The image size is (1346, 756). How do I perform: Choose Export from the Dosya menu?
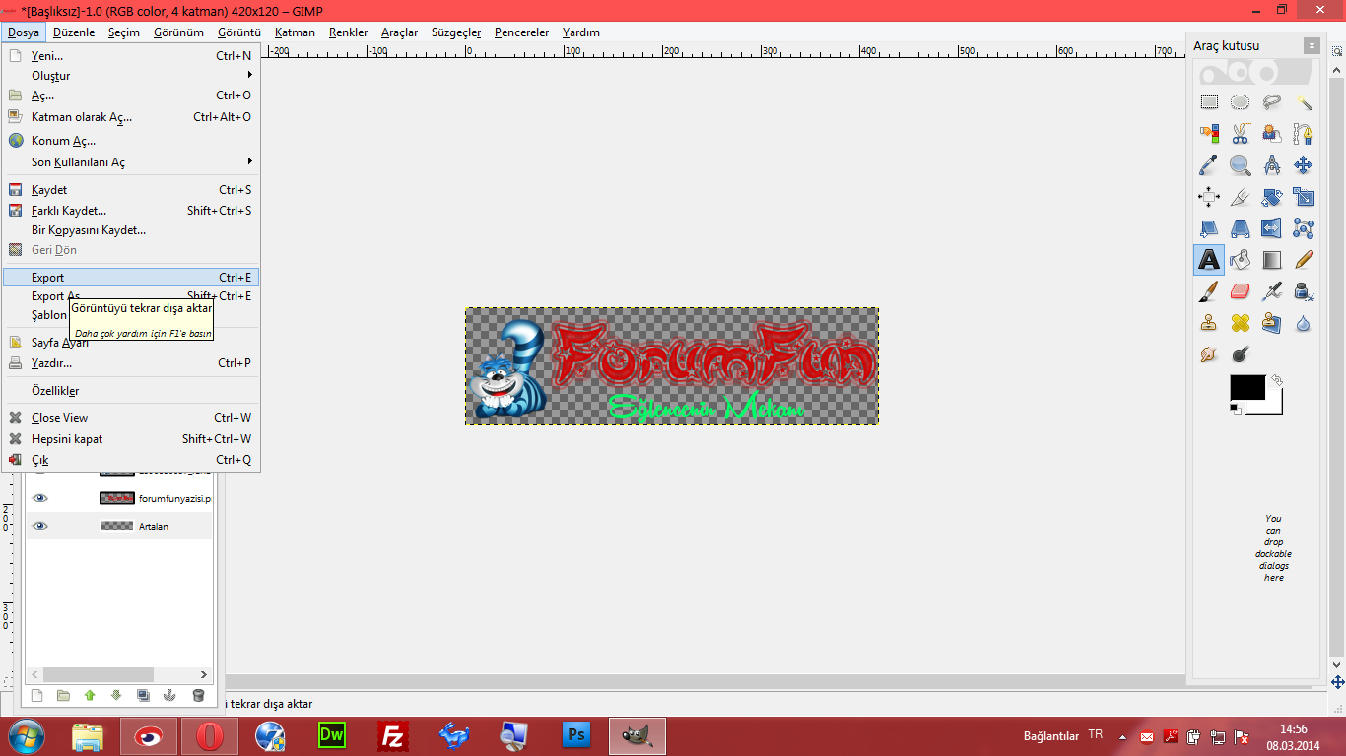coord(131,278)
